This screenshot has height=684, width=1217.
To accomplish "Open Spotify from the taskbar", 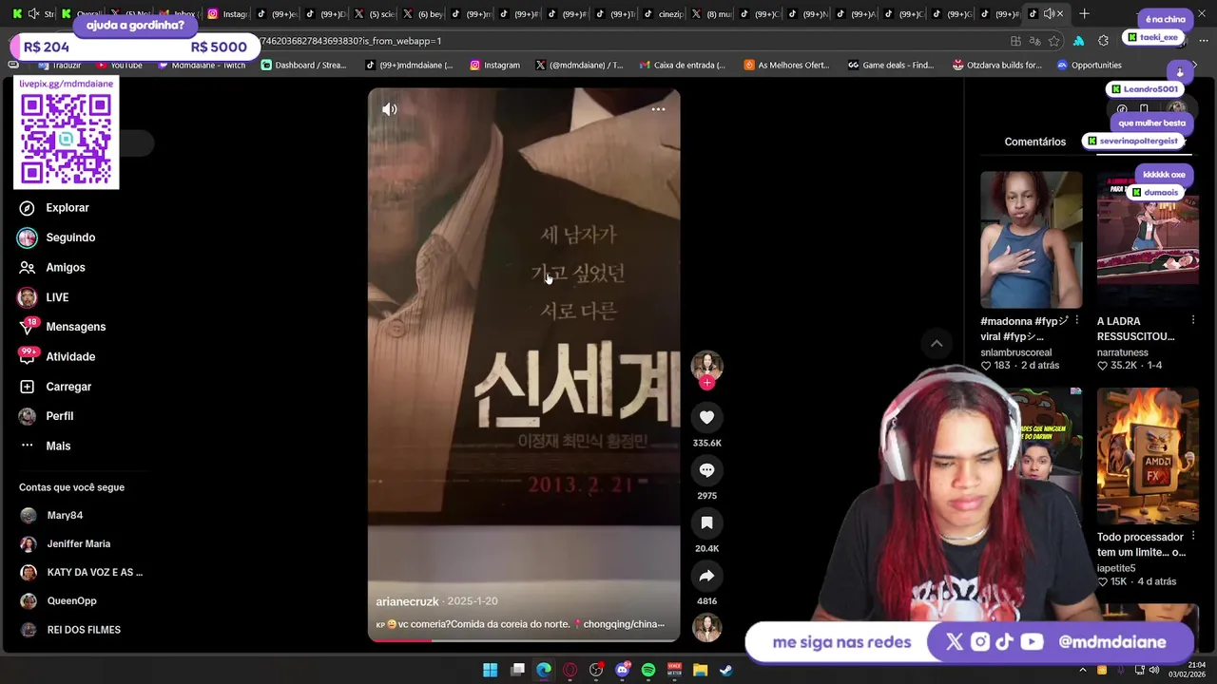I will [648, 670].
